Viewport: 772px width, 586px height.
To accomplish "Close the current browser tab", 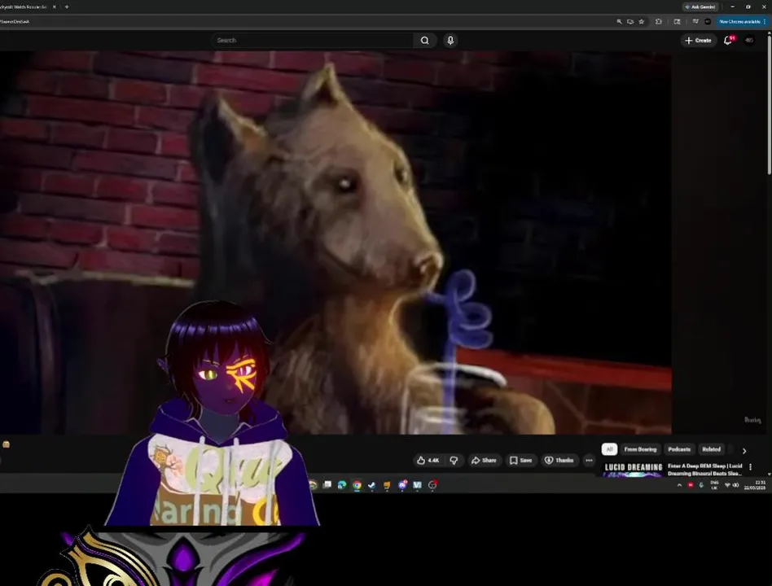I will 55,7.
